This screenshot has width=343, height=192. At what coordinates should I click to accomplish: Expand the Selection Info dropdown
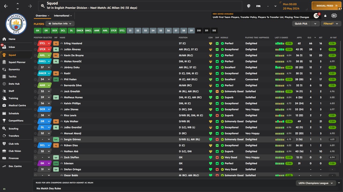[x=60, y=24]
